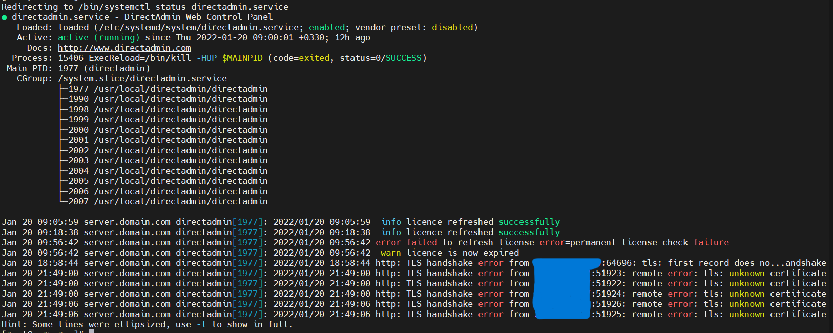Click the '-l' option in the Hint line
Image resolution: width=833 pixels, height=333 pixels.
coord(201,324)
